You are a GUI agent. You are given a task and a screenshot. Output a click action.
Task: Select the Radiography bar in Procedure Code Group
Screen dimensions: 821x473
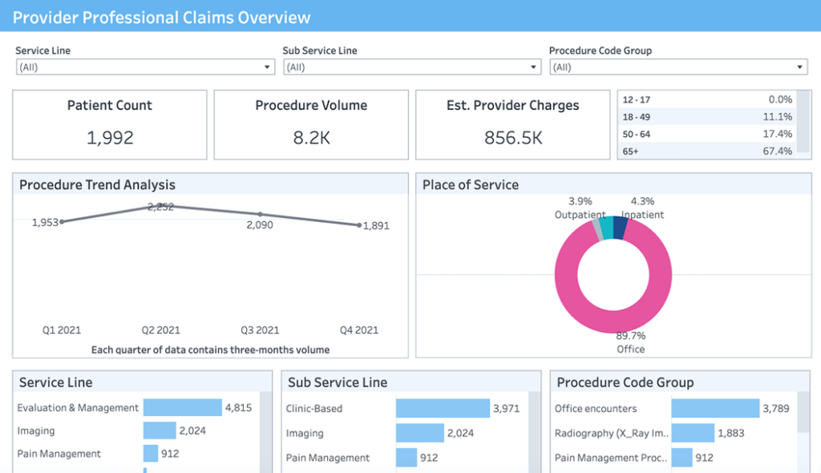[x=693, y=433]
